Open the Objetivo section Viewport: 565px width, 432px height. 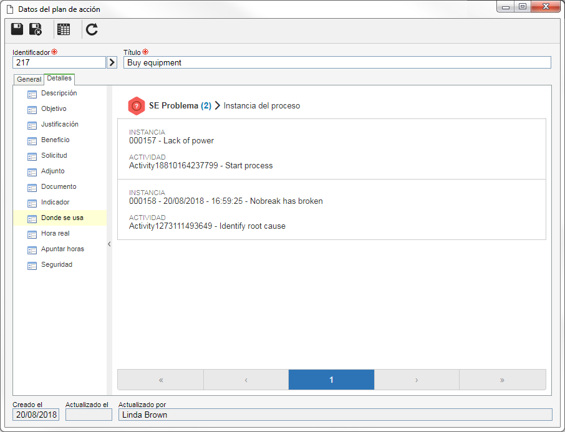click(54, 108)
